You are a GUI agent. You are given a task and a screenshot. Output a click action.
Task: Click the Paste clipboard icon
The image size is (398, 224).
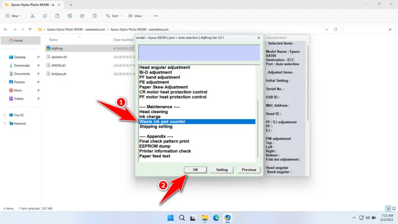[58, 16]
